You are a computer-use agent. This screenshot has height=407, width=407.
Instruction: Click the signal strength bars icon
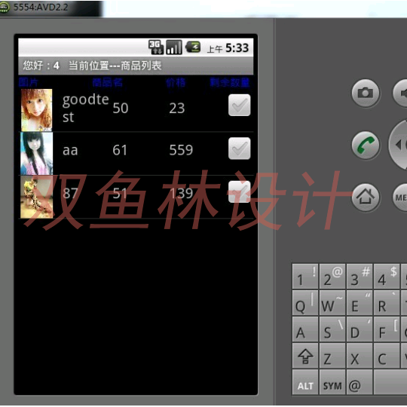(174, 47)
